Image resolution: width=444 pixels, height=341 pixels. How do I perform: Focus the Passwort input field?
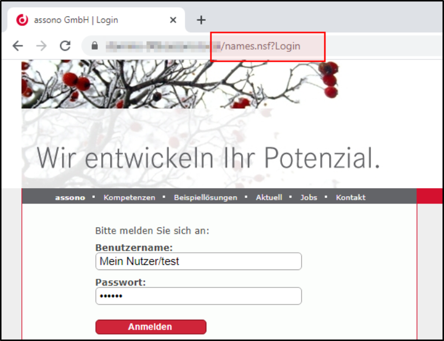point(198,296)
